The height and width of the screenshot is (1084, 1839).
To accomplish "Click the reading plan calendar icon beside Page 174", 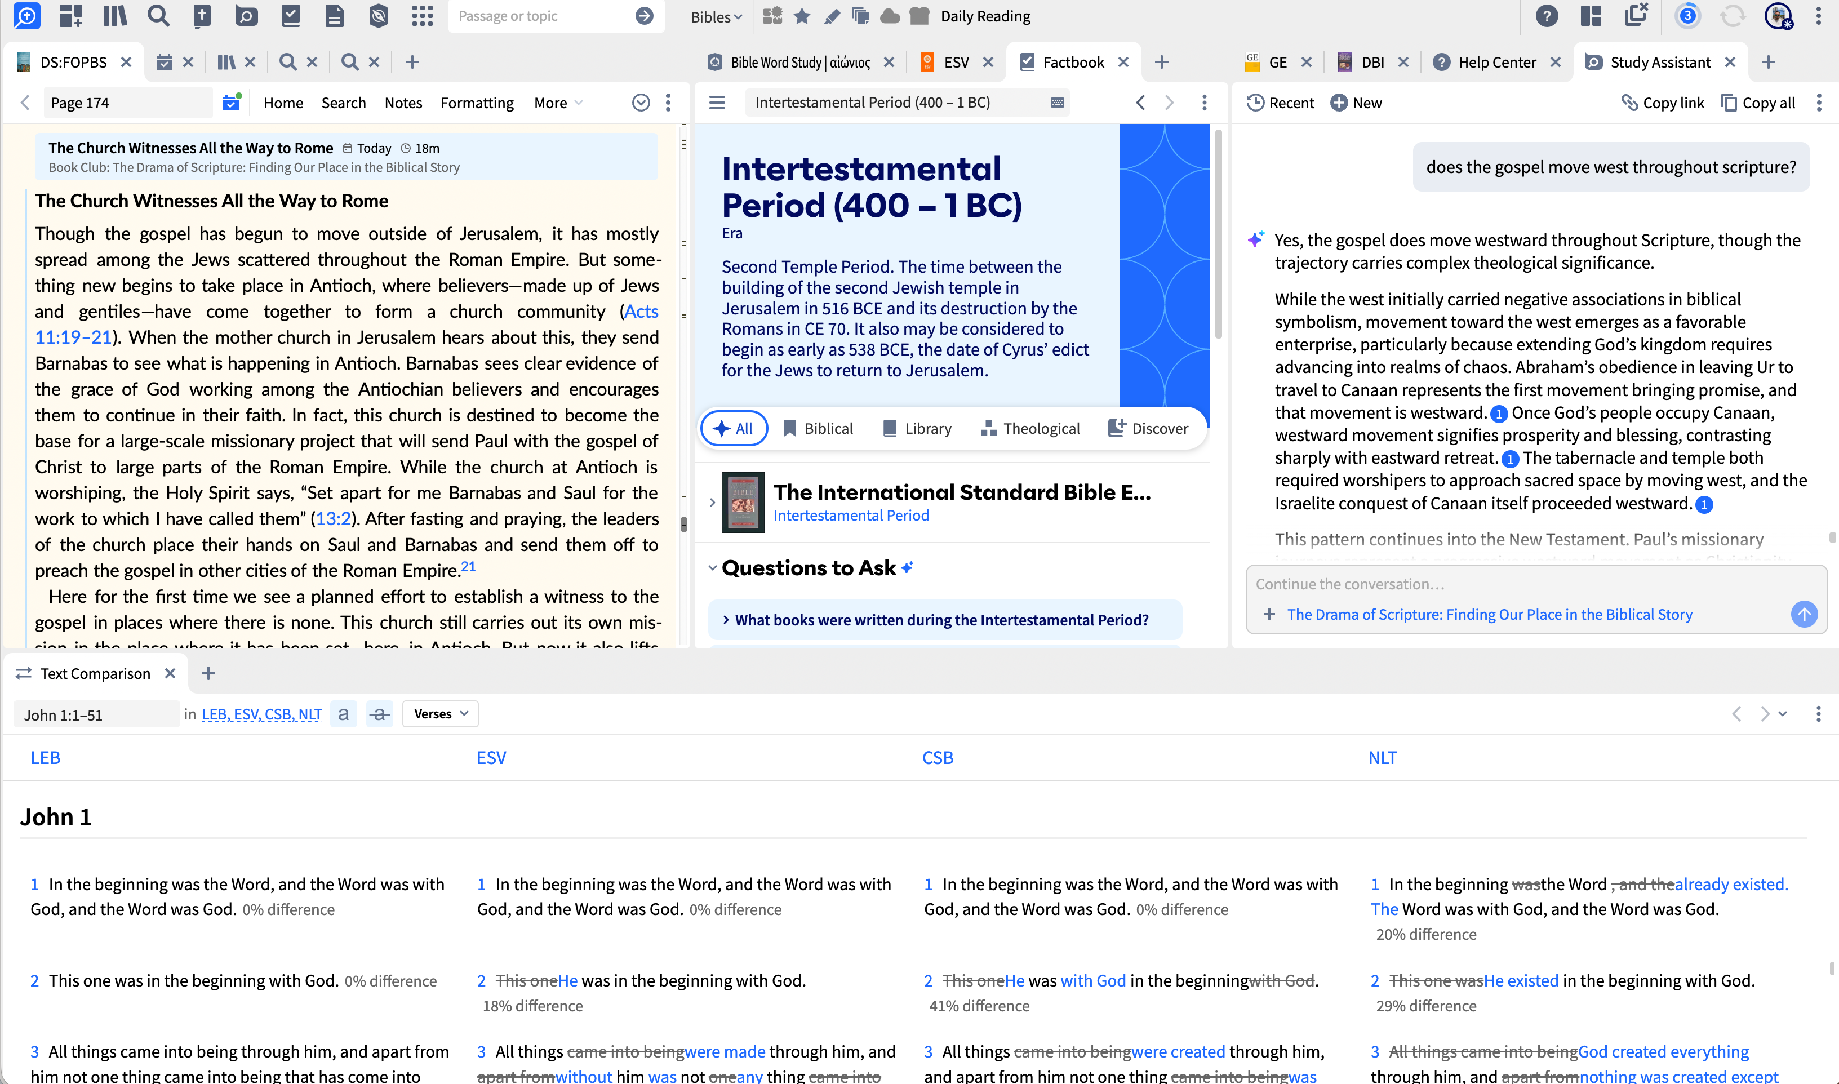I will (x=232, y=103).
